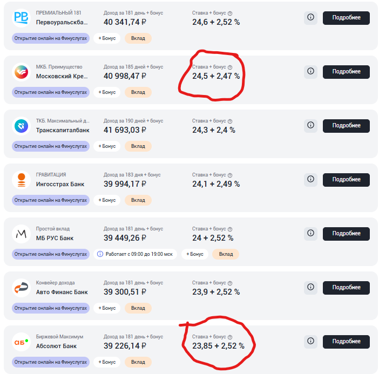
Task: Open info icon for Первоуральскбанк deposit
Action: (310, 17)
